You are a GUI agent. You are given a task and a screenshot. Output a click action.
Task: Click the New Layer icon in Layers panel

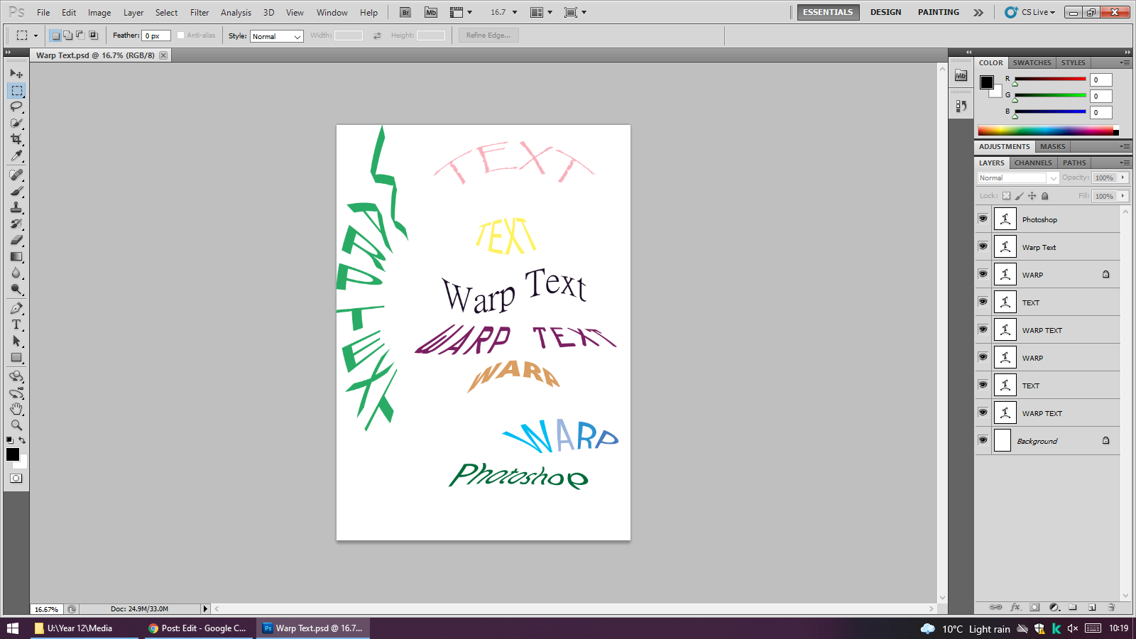[x=1092, y=607]
